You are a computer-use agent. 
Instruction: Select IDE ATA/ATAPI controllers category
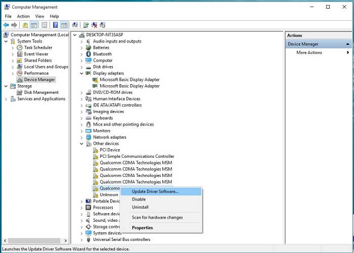click(x=117, y=105)
